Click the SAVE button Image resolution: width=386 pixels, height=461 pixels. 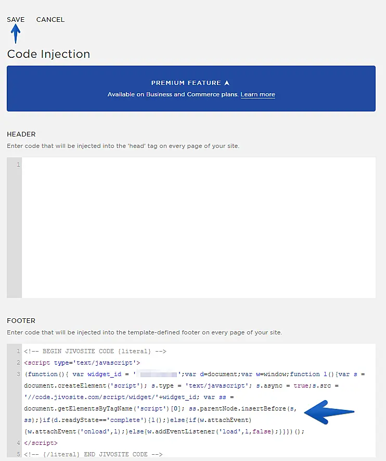[16, 20]
